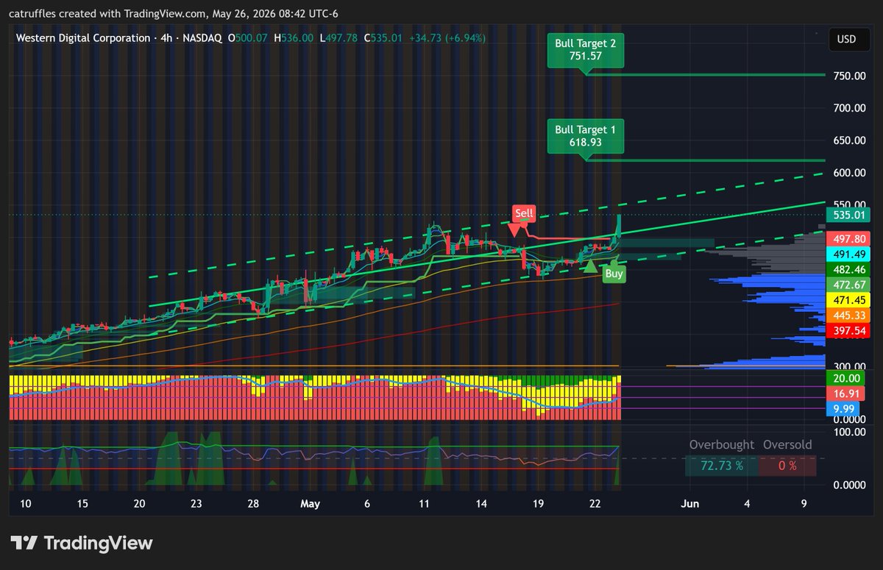Click the Overbought column header
The width and height of the screenshot is (883, 570).
[721, 445]
